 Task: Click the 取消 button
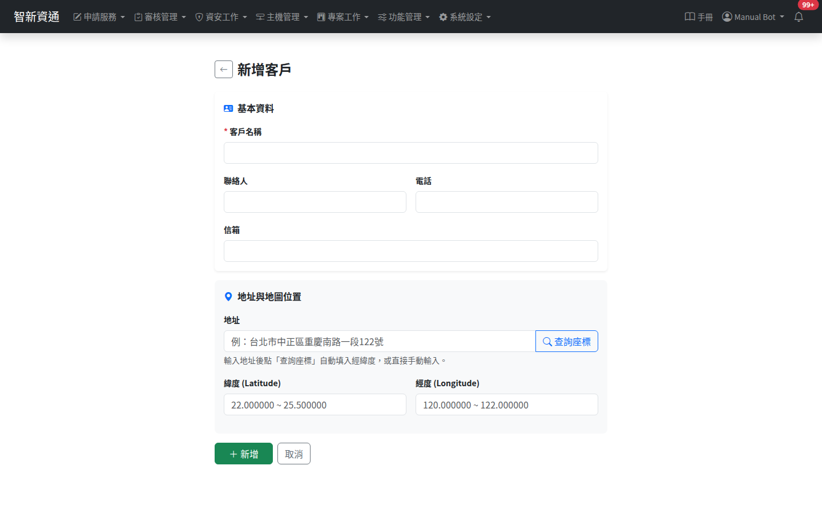[294, 454]
